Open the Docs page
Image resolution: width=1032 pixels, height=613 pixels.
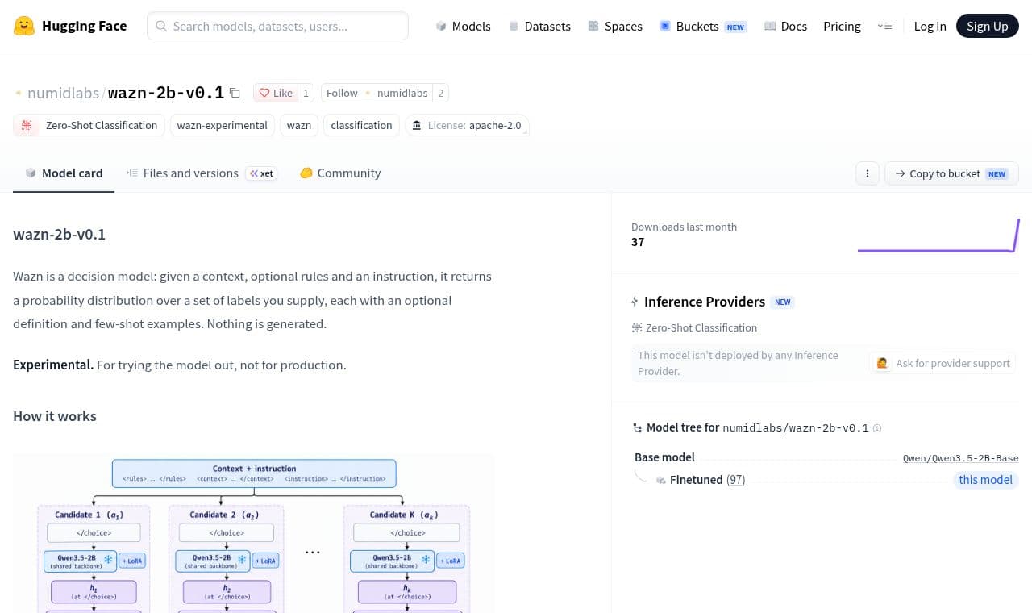785,26
